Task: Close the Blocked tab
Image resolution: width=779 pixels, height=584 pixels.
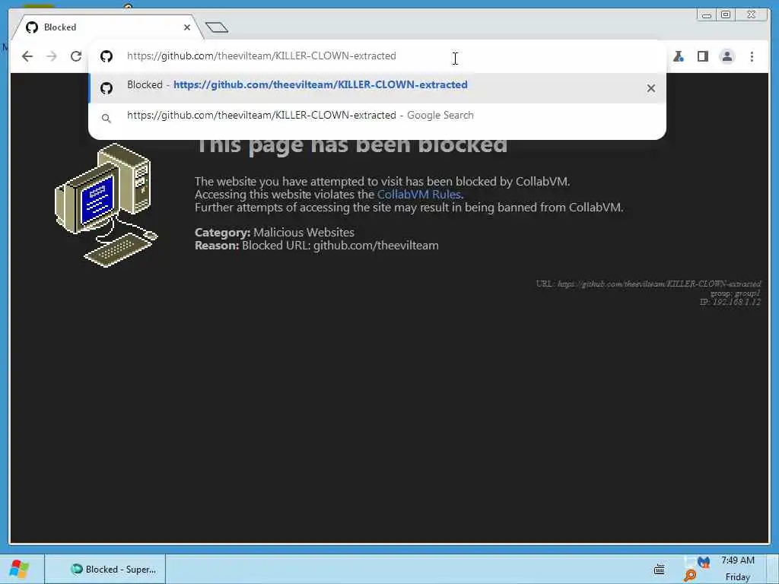Action: pyautogui.click(x=187, y=27)
